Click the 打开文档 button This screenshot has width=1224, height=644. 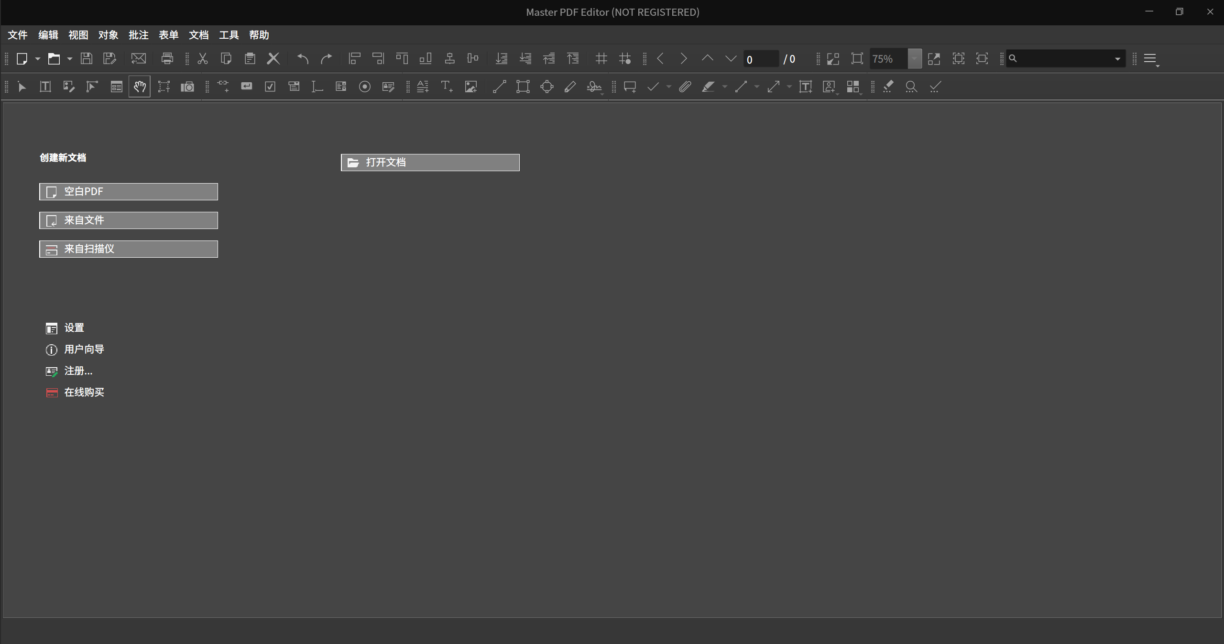point(430,163)
